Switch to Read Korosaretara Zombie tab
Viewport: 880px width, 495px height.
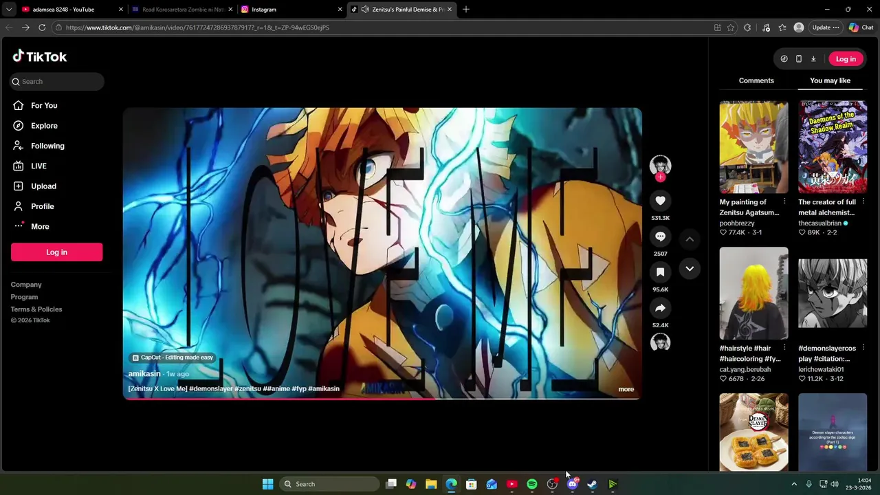tap(182, 10)
